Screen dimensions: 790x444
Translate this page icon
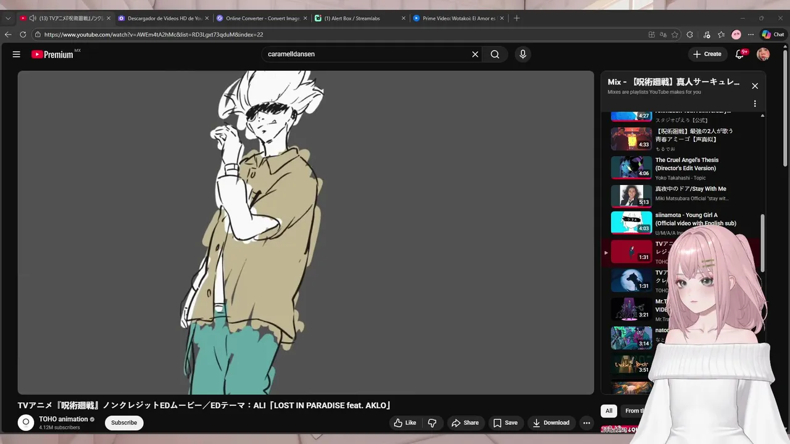pos(663,35)
